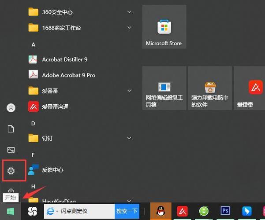Open the blue DingTalk taskbar icon
The height and width of the screenshot is (220, 265).
click(247, 211)
